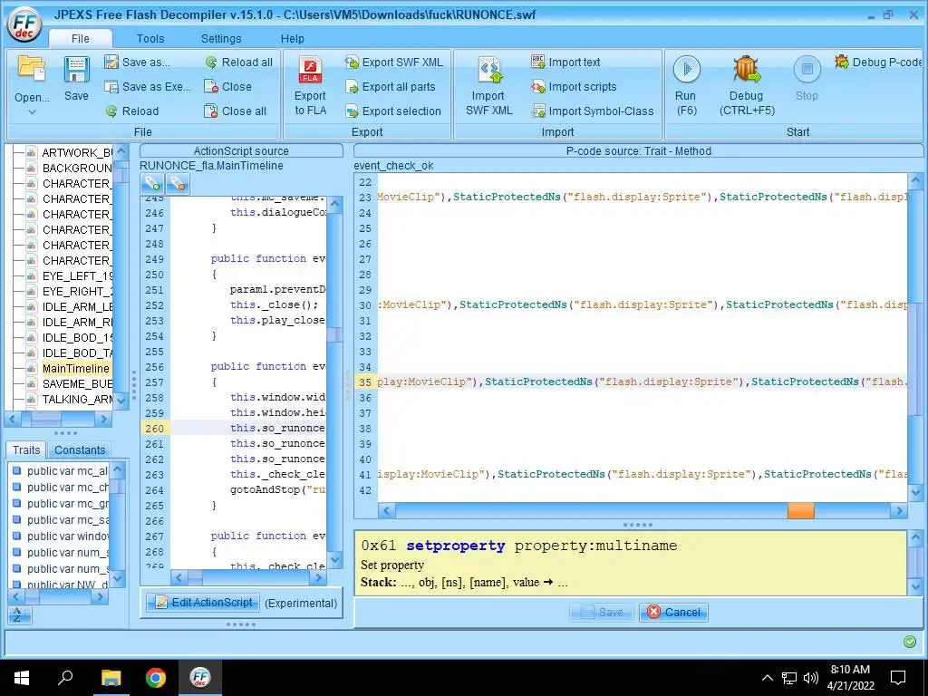The height and width of the screenshot is (696, 928).
Task: Reload the current SWF file
Action: 132,111
